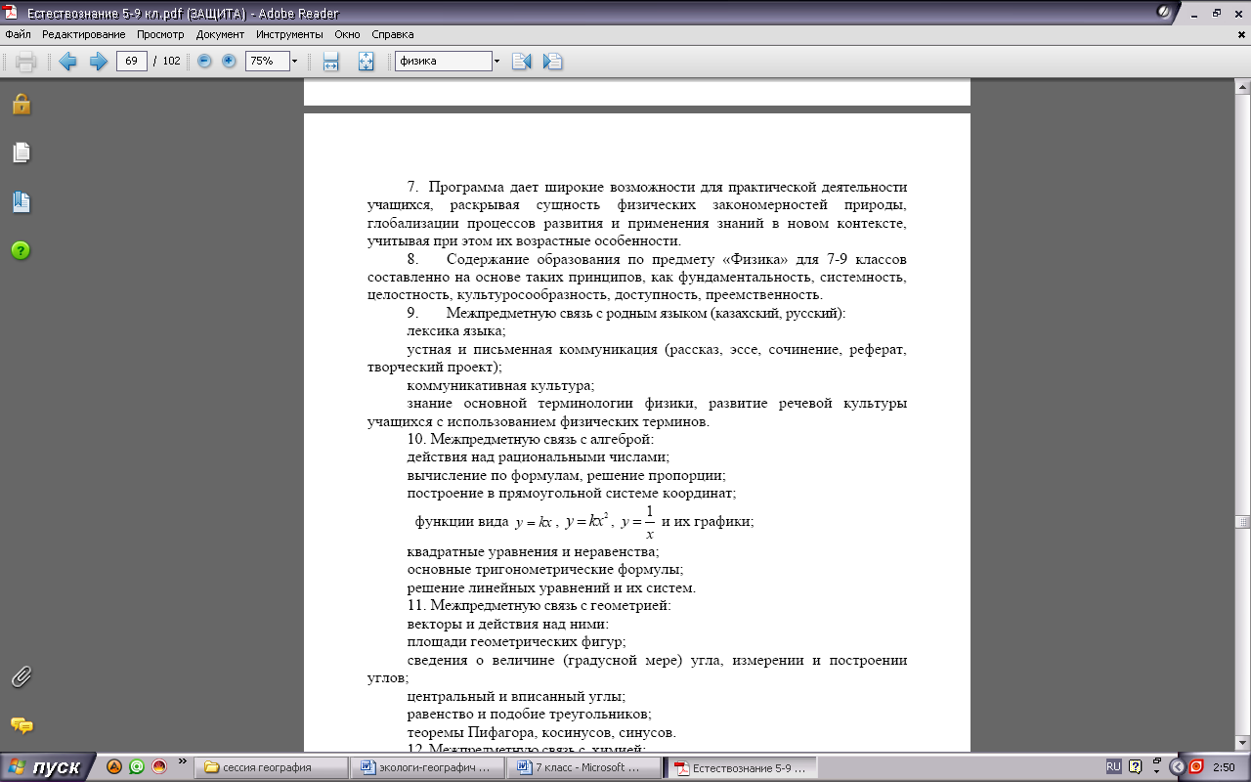Image resolution: width=1251 pixels, height=782 pixels.
Task: Click the security lock icon in sidebar
Action: 22,104
